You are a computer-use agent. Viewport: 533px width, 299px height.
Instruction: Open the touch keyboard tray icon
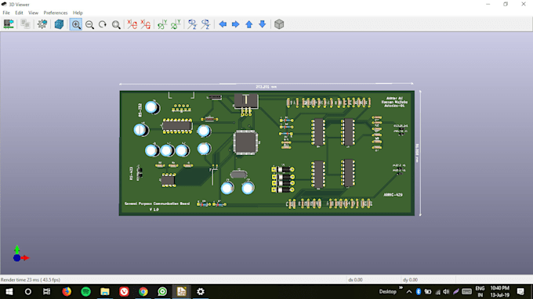(x=466, y=291)
